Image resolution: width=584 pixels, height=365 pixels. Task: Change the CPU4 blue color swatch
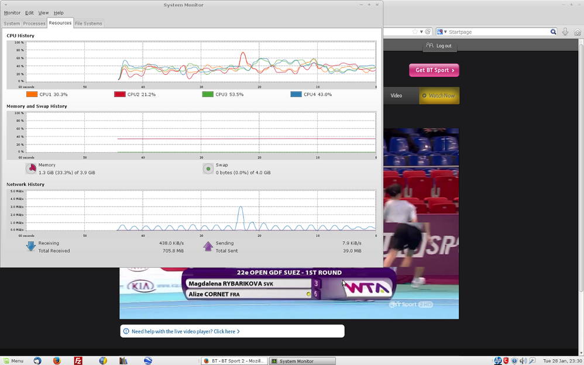296,95
